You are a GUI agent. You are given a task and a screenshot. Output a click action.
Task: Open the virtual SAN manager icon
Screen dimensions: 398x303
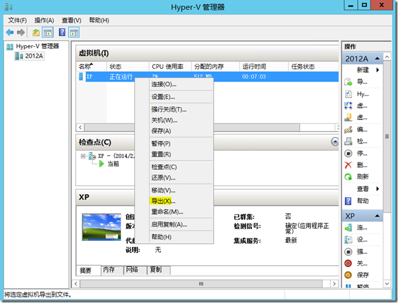(x=348, y=117)
